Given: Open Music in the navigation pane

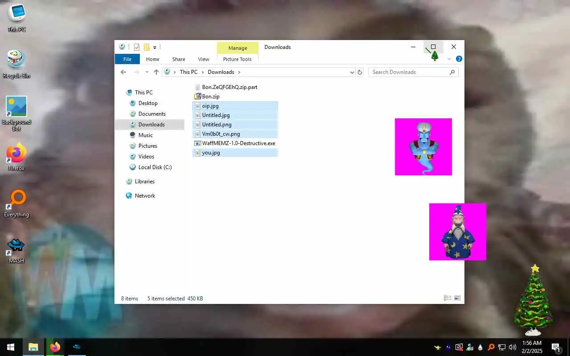Looking at the screenshot, I should 145,135.
